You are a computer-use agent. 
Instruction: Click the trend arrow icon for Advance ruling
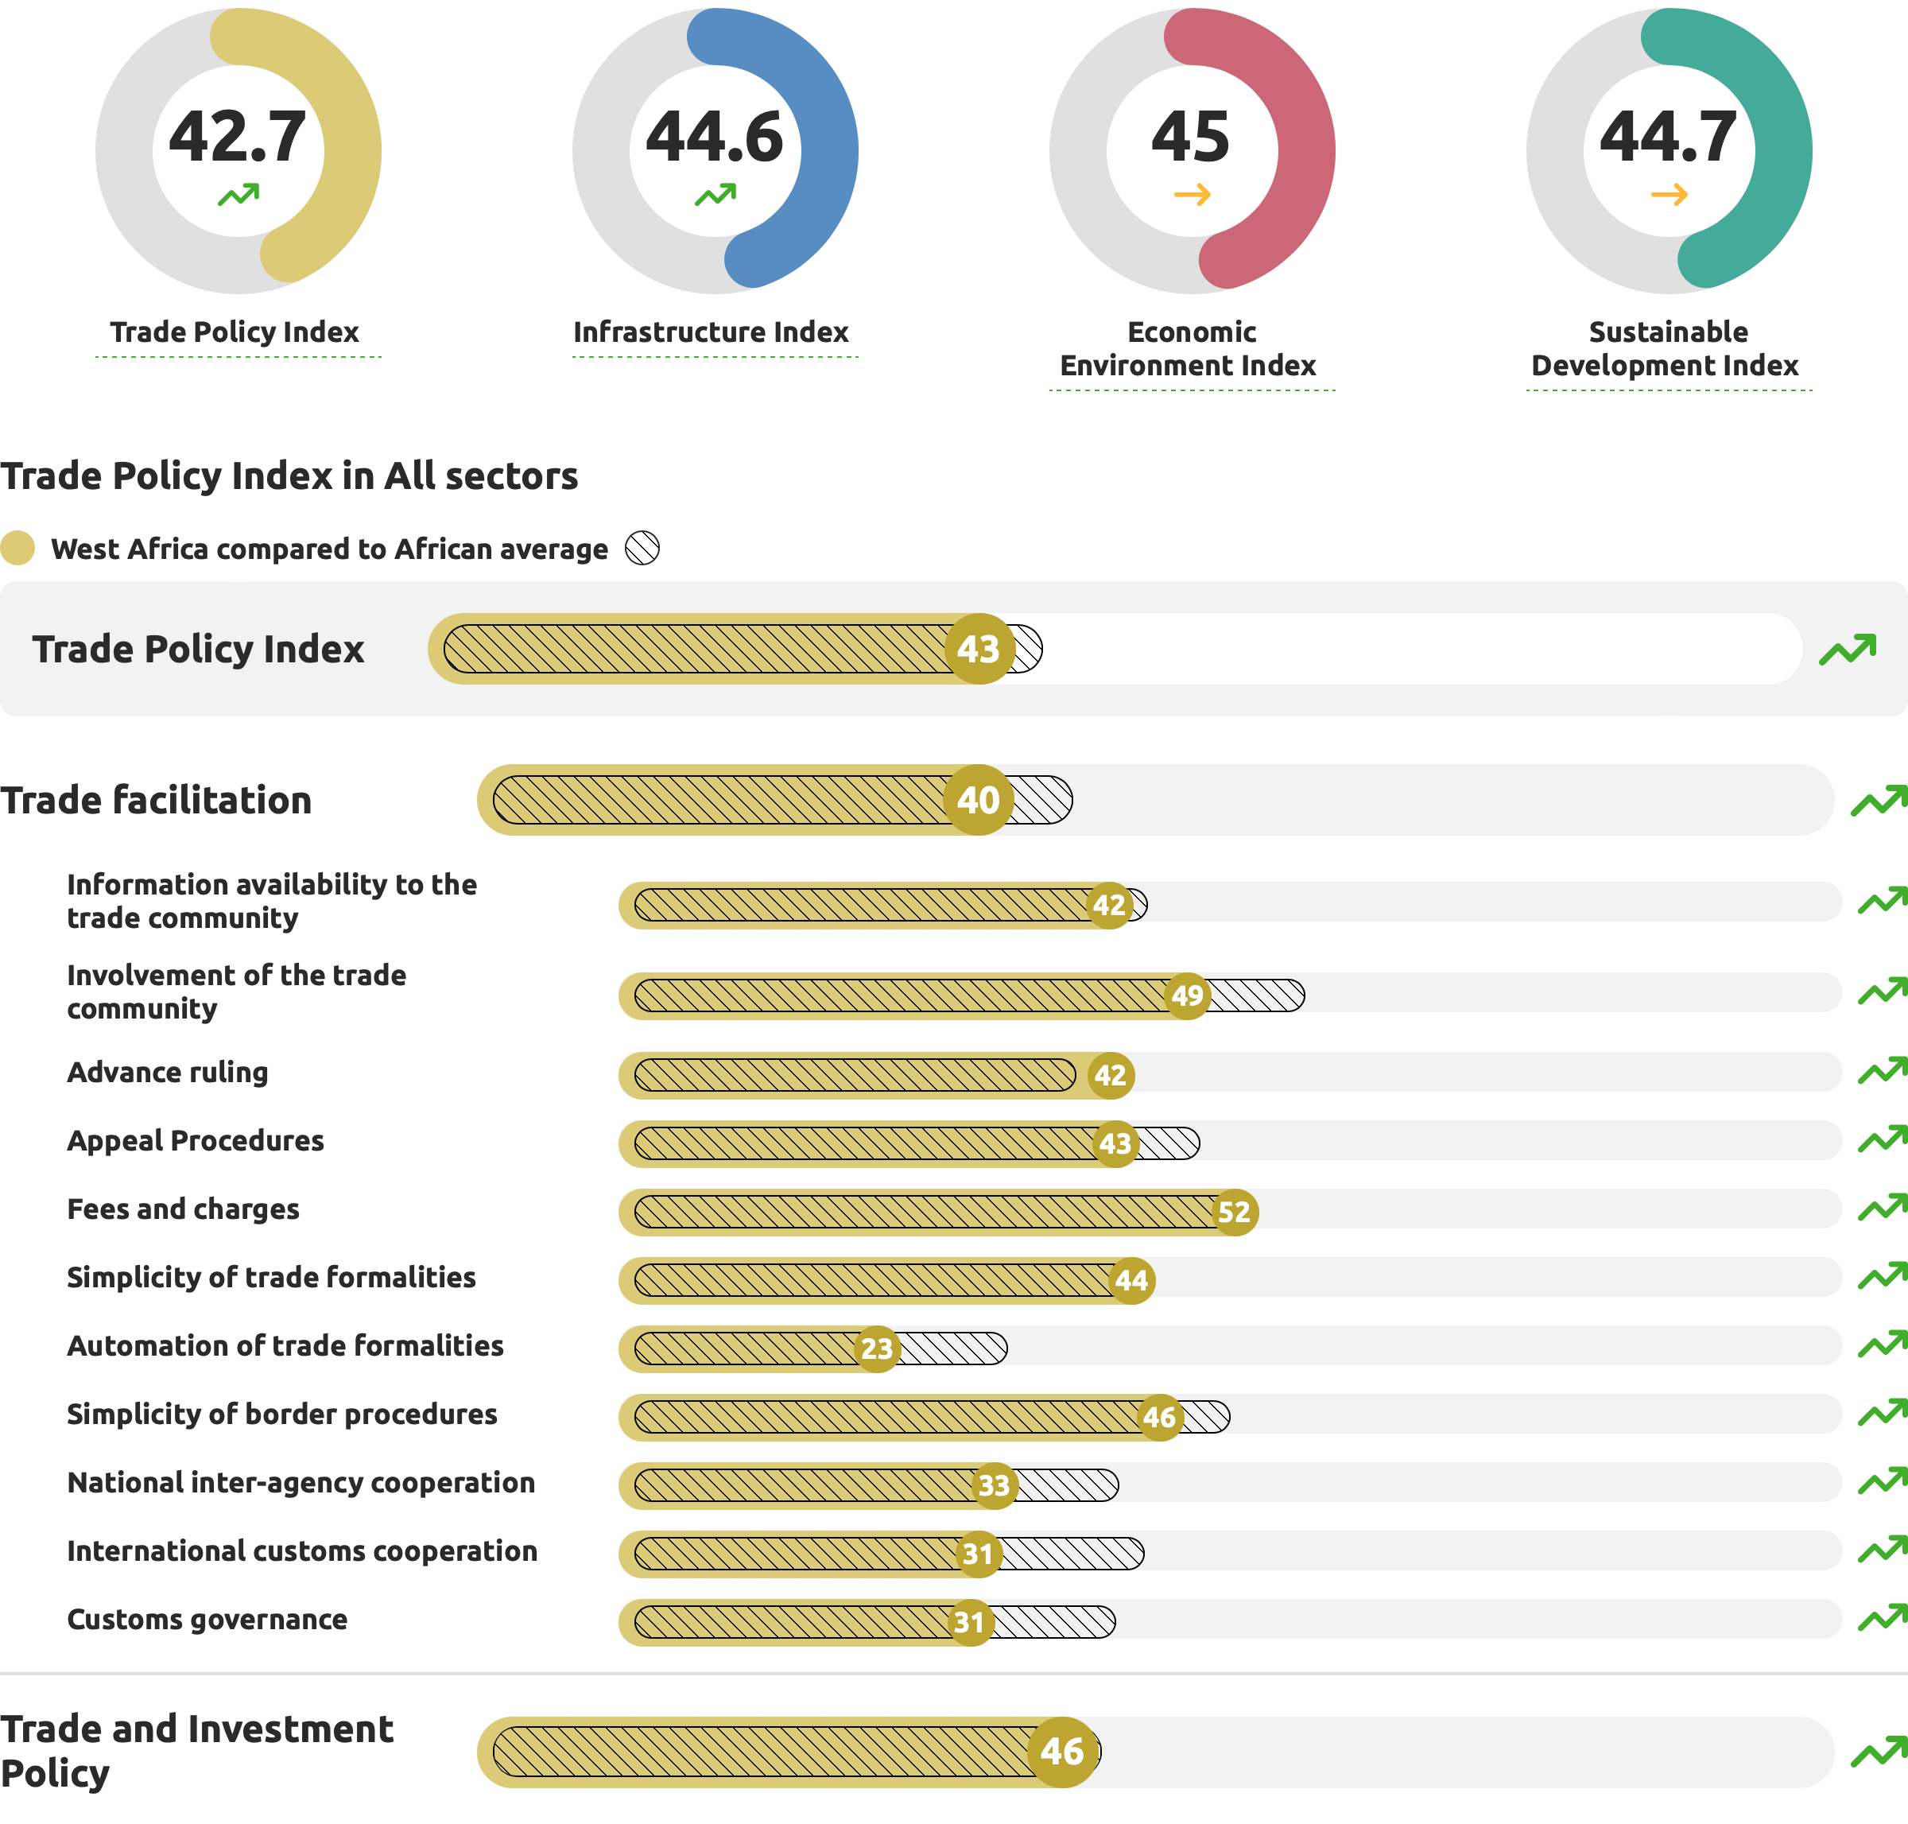1882,1070
